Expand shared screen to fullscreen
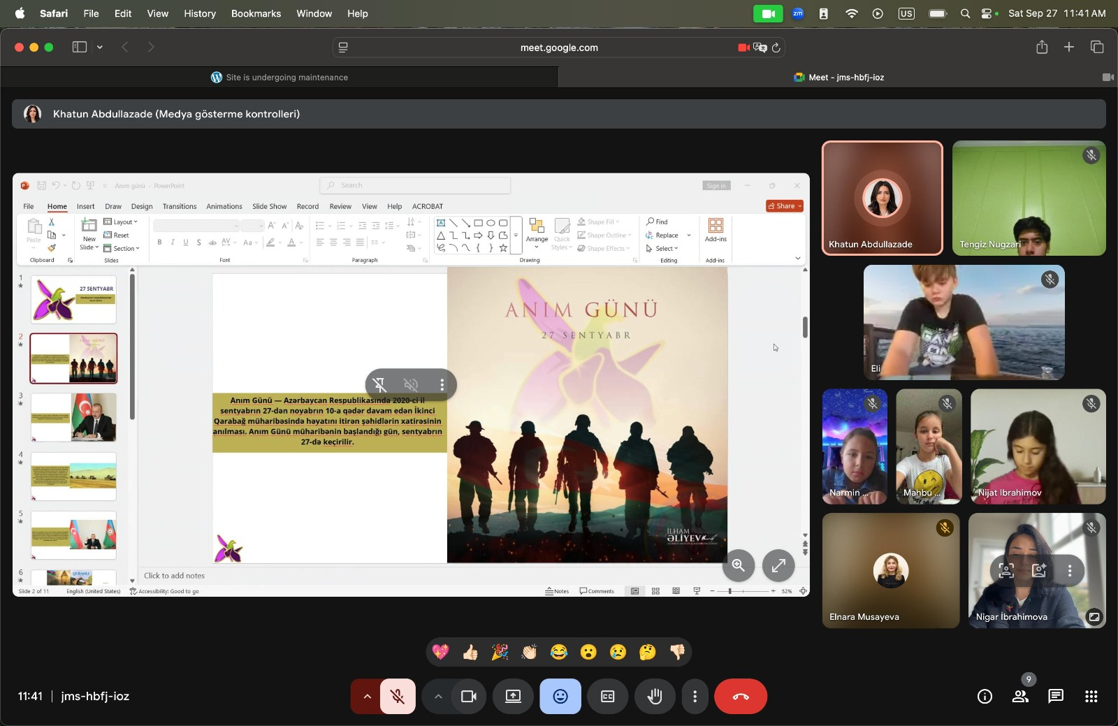The image size is (1118, 726). [x=778, y=565]
